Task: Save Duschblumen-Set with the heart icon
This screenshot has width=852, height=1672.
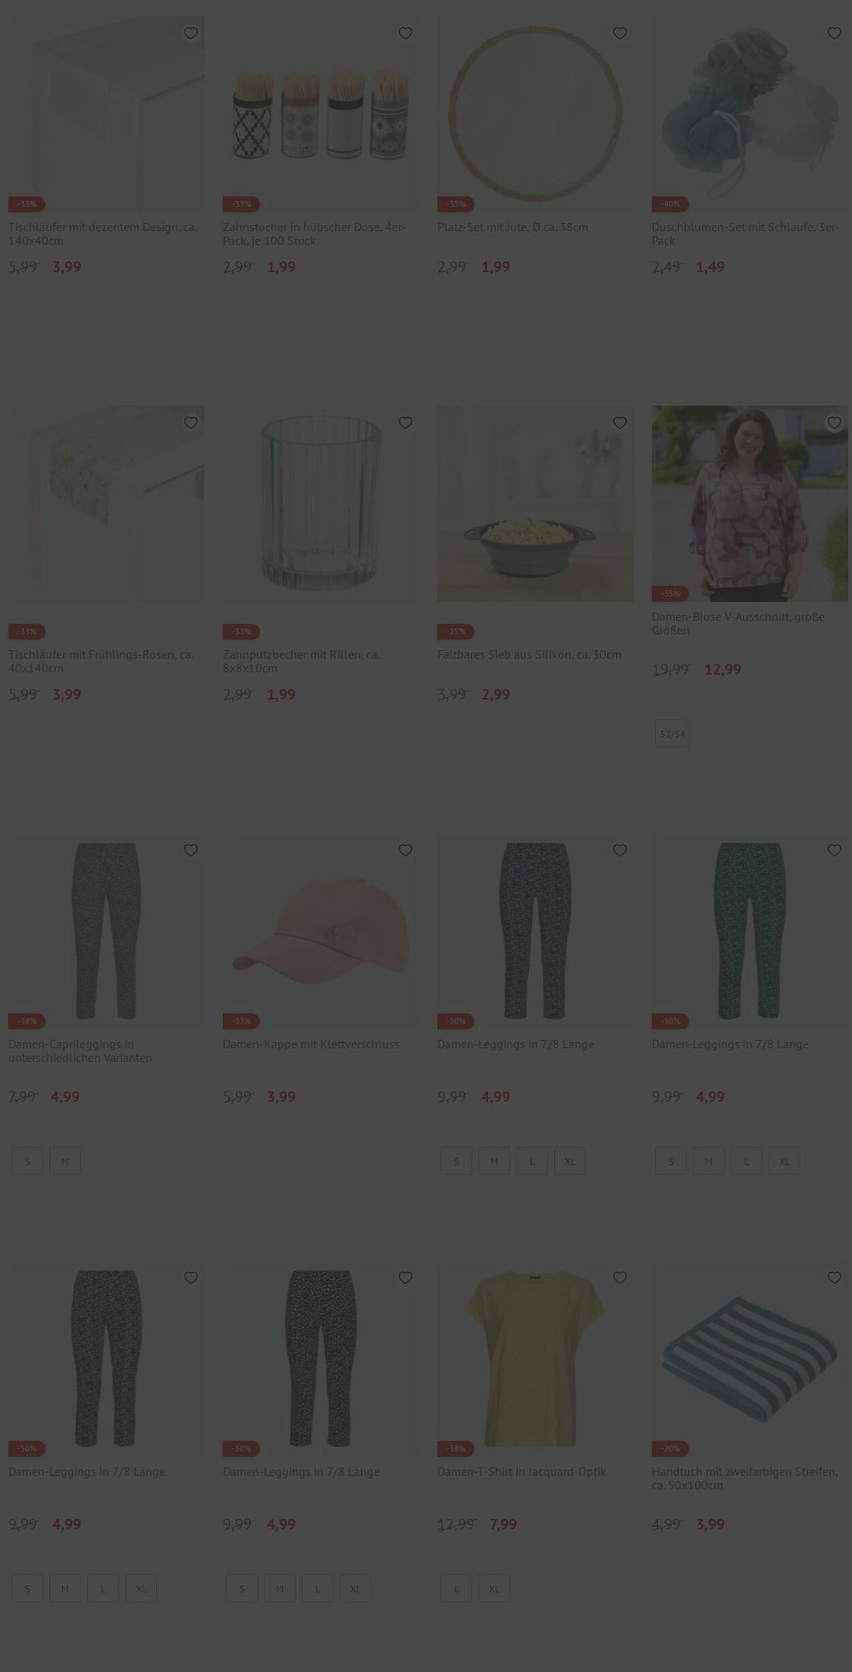Action: click(x=834, y=33)
